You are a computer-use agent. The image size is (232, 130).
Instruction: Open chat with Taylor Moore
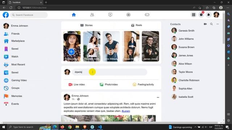pos(182,72)
